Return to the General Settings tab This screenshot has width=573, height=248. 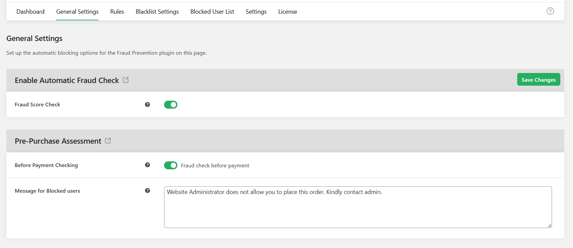pyautogui.click(x=77, y=11)
